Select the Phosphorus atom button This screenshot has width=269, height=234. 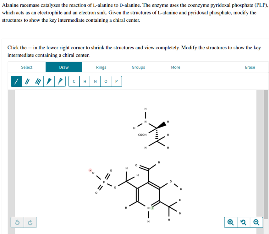pos(117,81)
